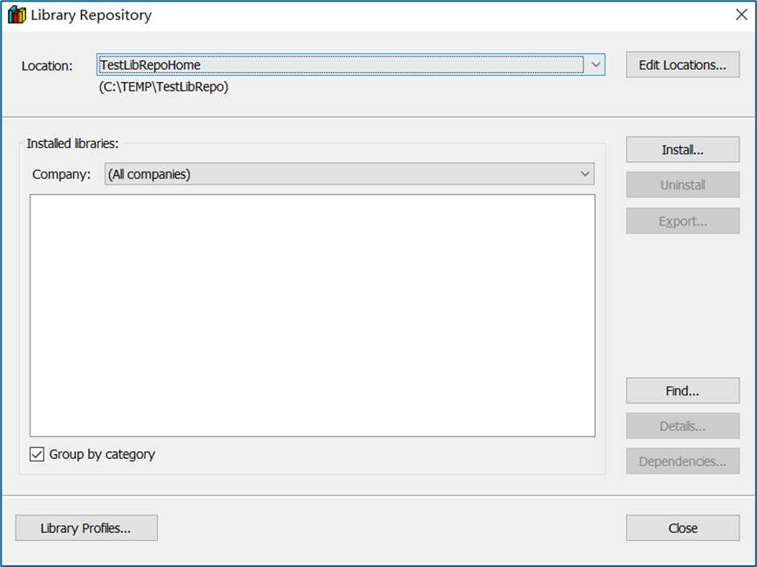Close the dialog with the title bar X
The height and width of the screenshot is (567, 757).
741,15
